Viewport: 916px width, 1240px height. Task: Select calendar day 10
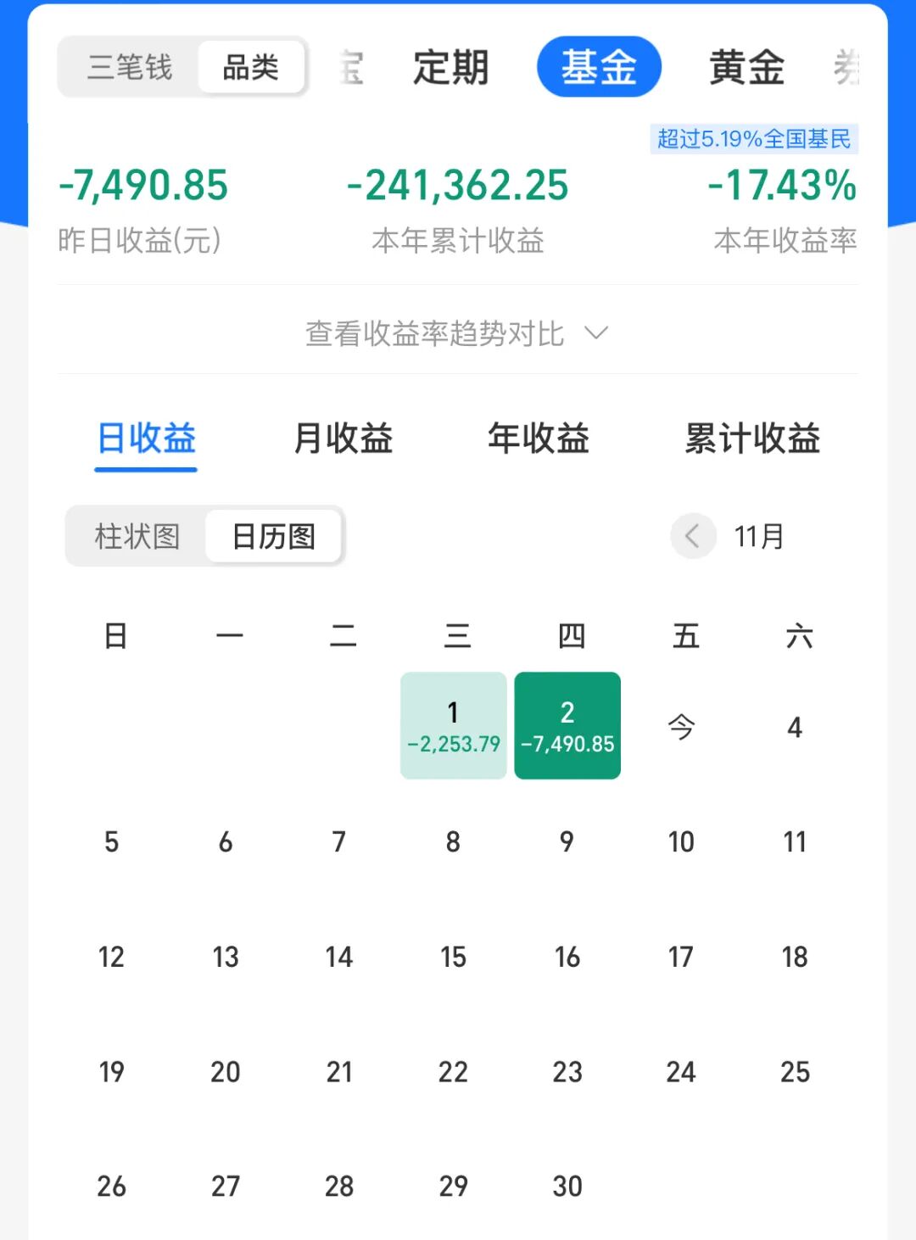681,841
